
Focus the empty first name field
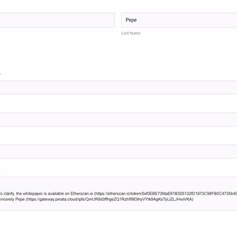pyautogui.click(x=57, y=20)
